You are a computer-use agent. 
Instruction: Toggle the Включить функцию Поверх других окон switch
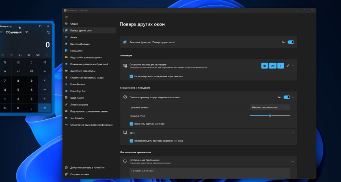point(291,42)
